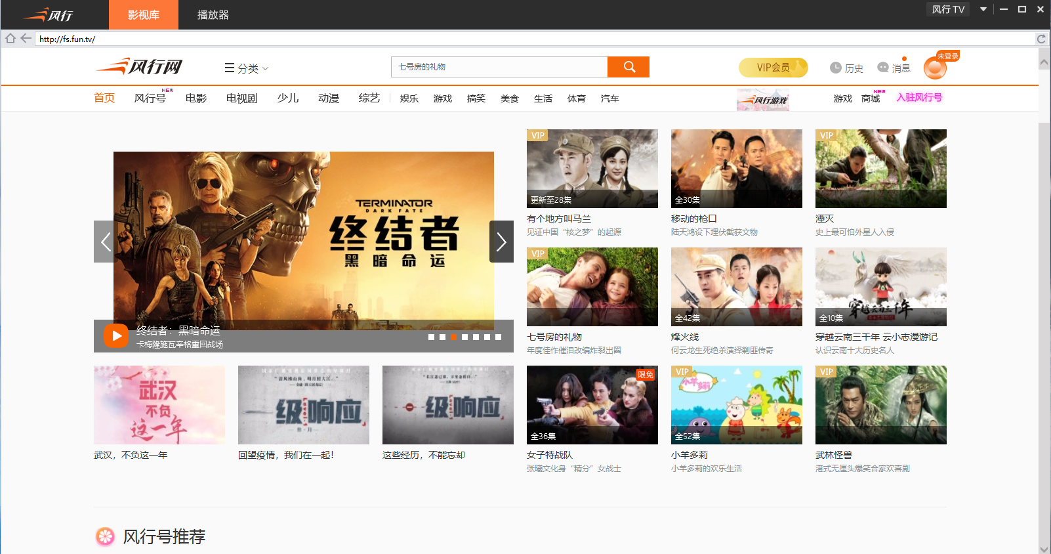The image size is (1051, 554).
Task: Expand the 分类 category dropdown
Action: pos(247,68)
